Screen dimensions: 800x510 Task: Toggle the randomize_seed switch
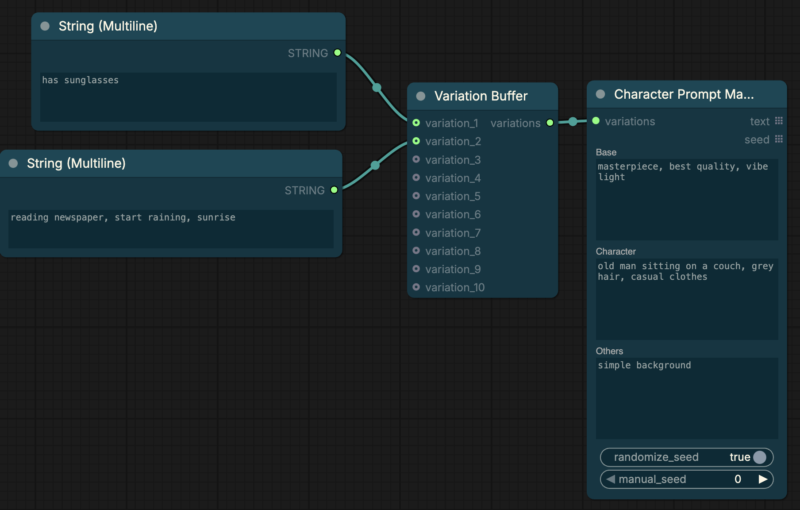[x=687, y=457]
